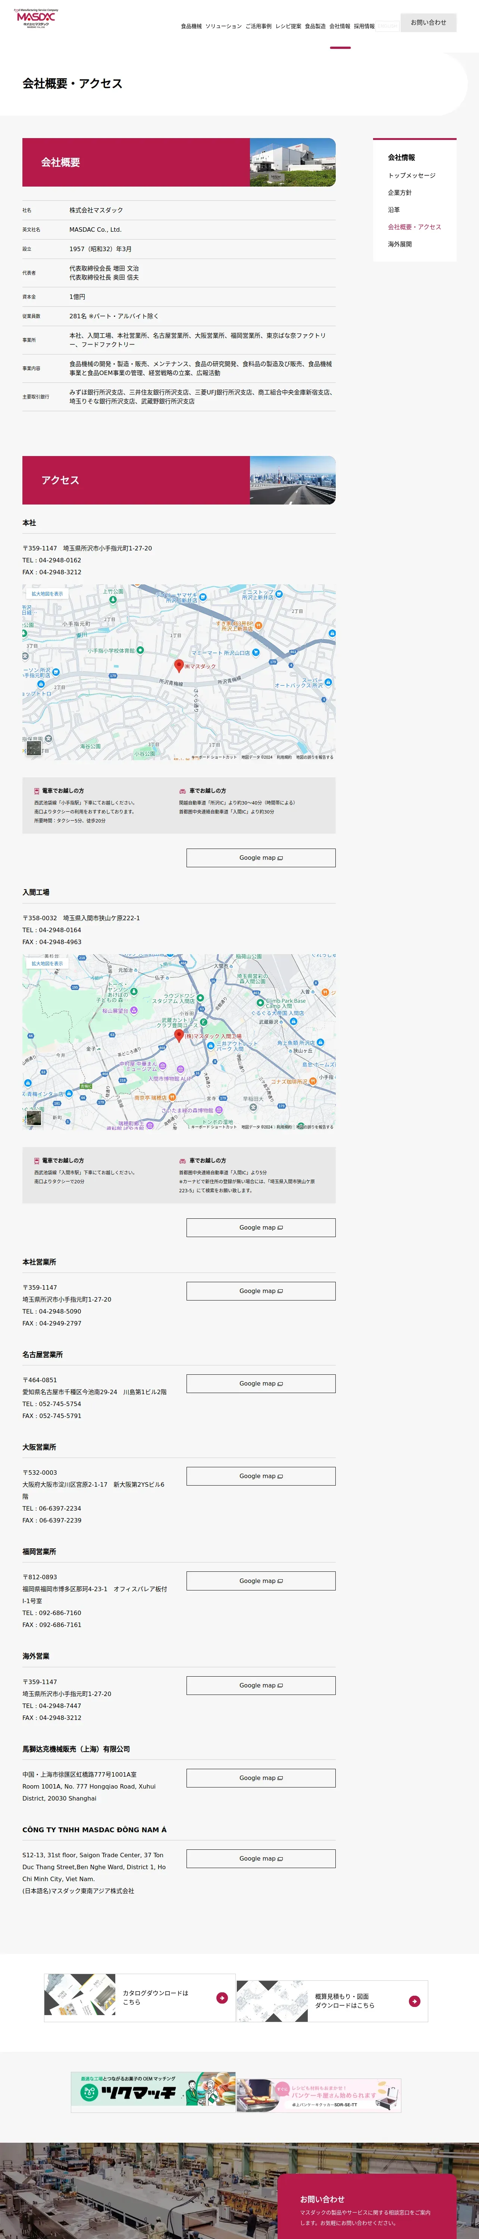The height and width of the screenshot is (2239, 479).
Task: Click the 〒812-0893 Fukuoka postal code
Action: [40, 1577]
